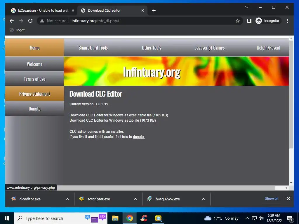Click the scroll right arrow
The image size is (299, 224).
coord(286,188)
